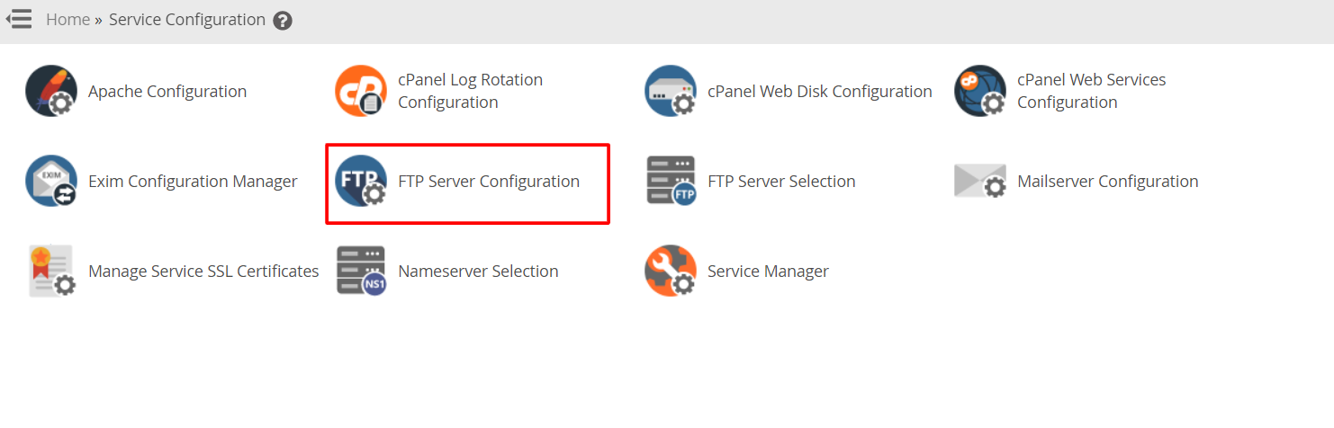Open the Service Manager wrench icon
This screenshot has height=428, width=1334.
[x=671, y=271]
